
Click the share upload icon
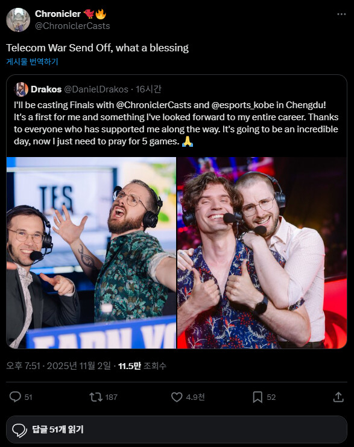click(338, 397)
